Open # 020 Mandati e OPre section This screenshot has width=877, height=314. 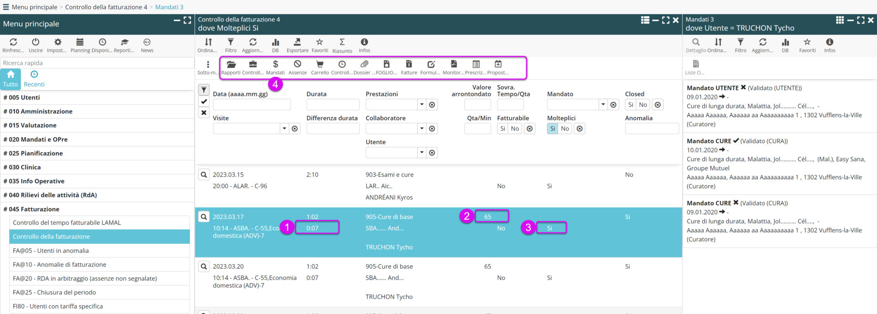[x=36, y=139]
